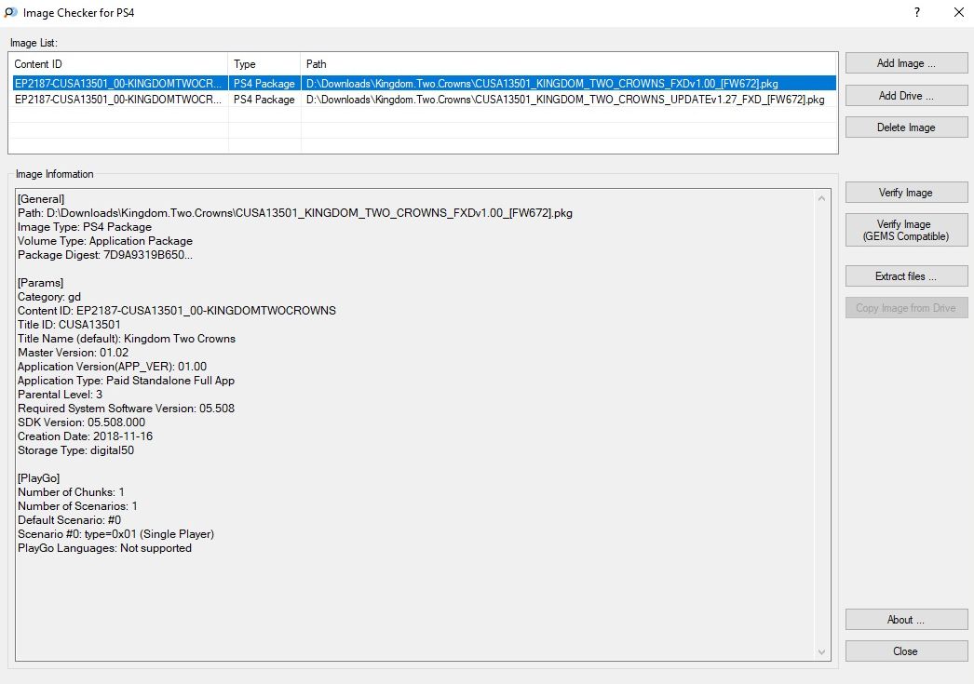
Task: Click the Number of Scenarios: 1 line
Action: tap(77, 506)
